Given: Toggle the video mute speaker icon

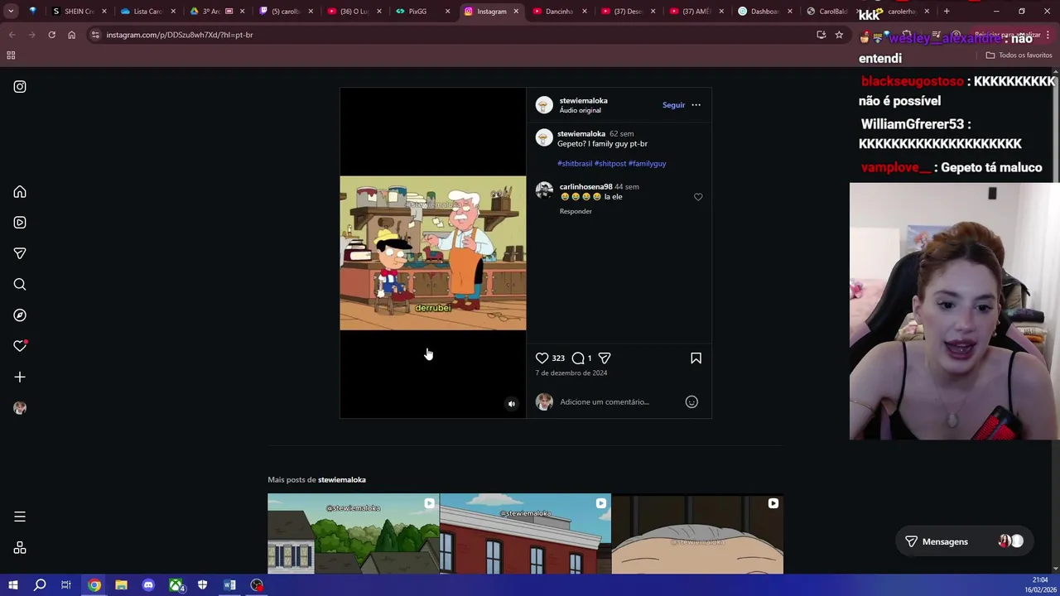Looking at the screenshot, I should [x=511, y=404].
